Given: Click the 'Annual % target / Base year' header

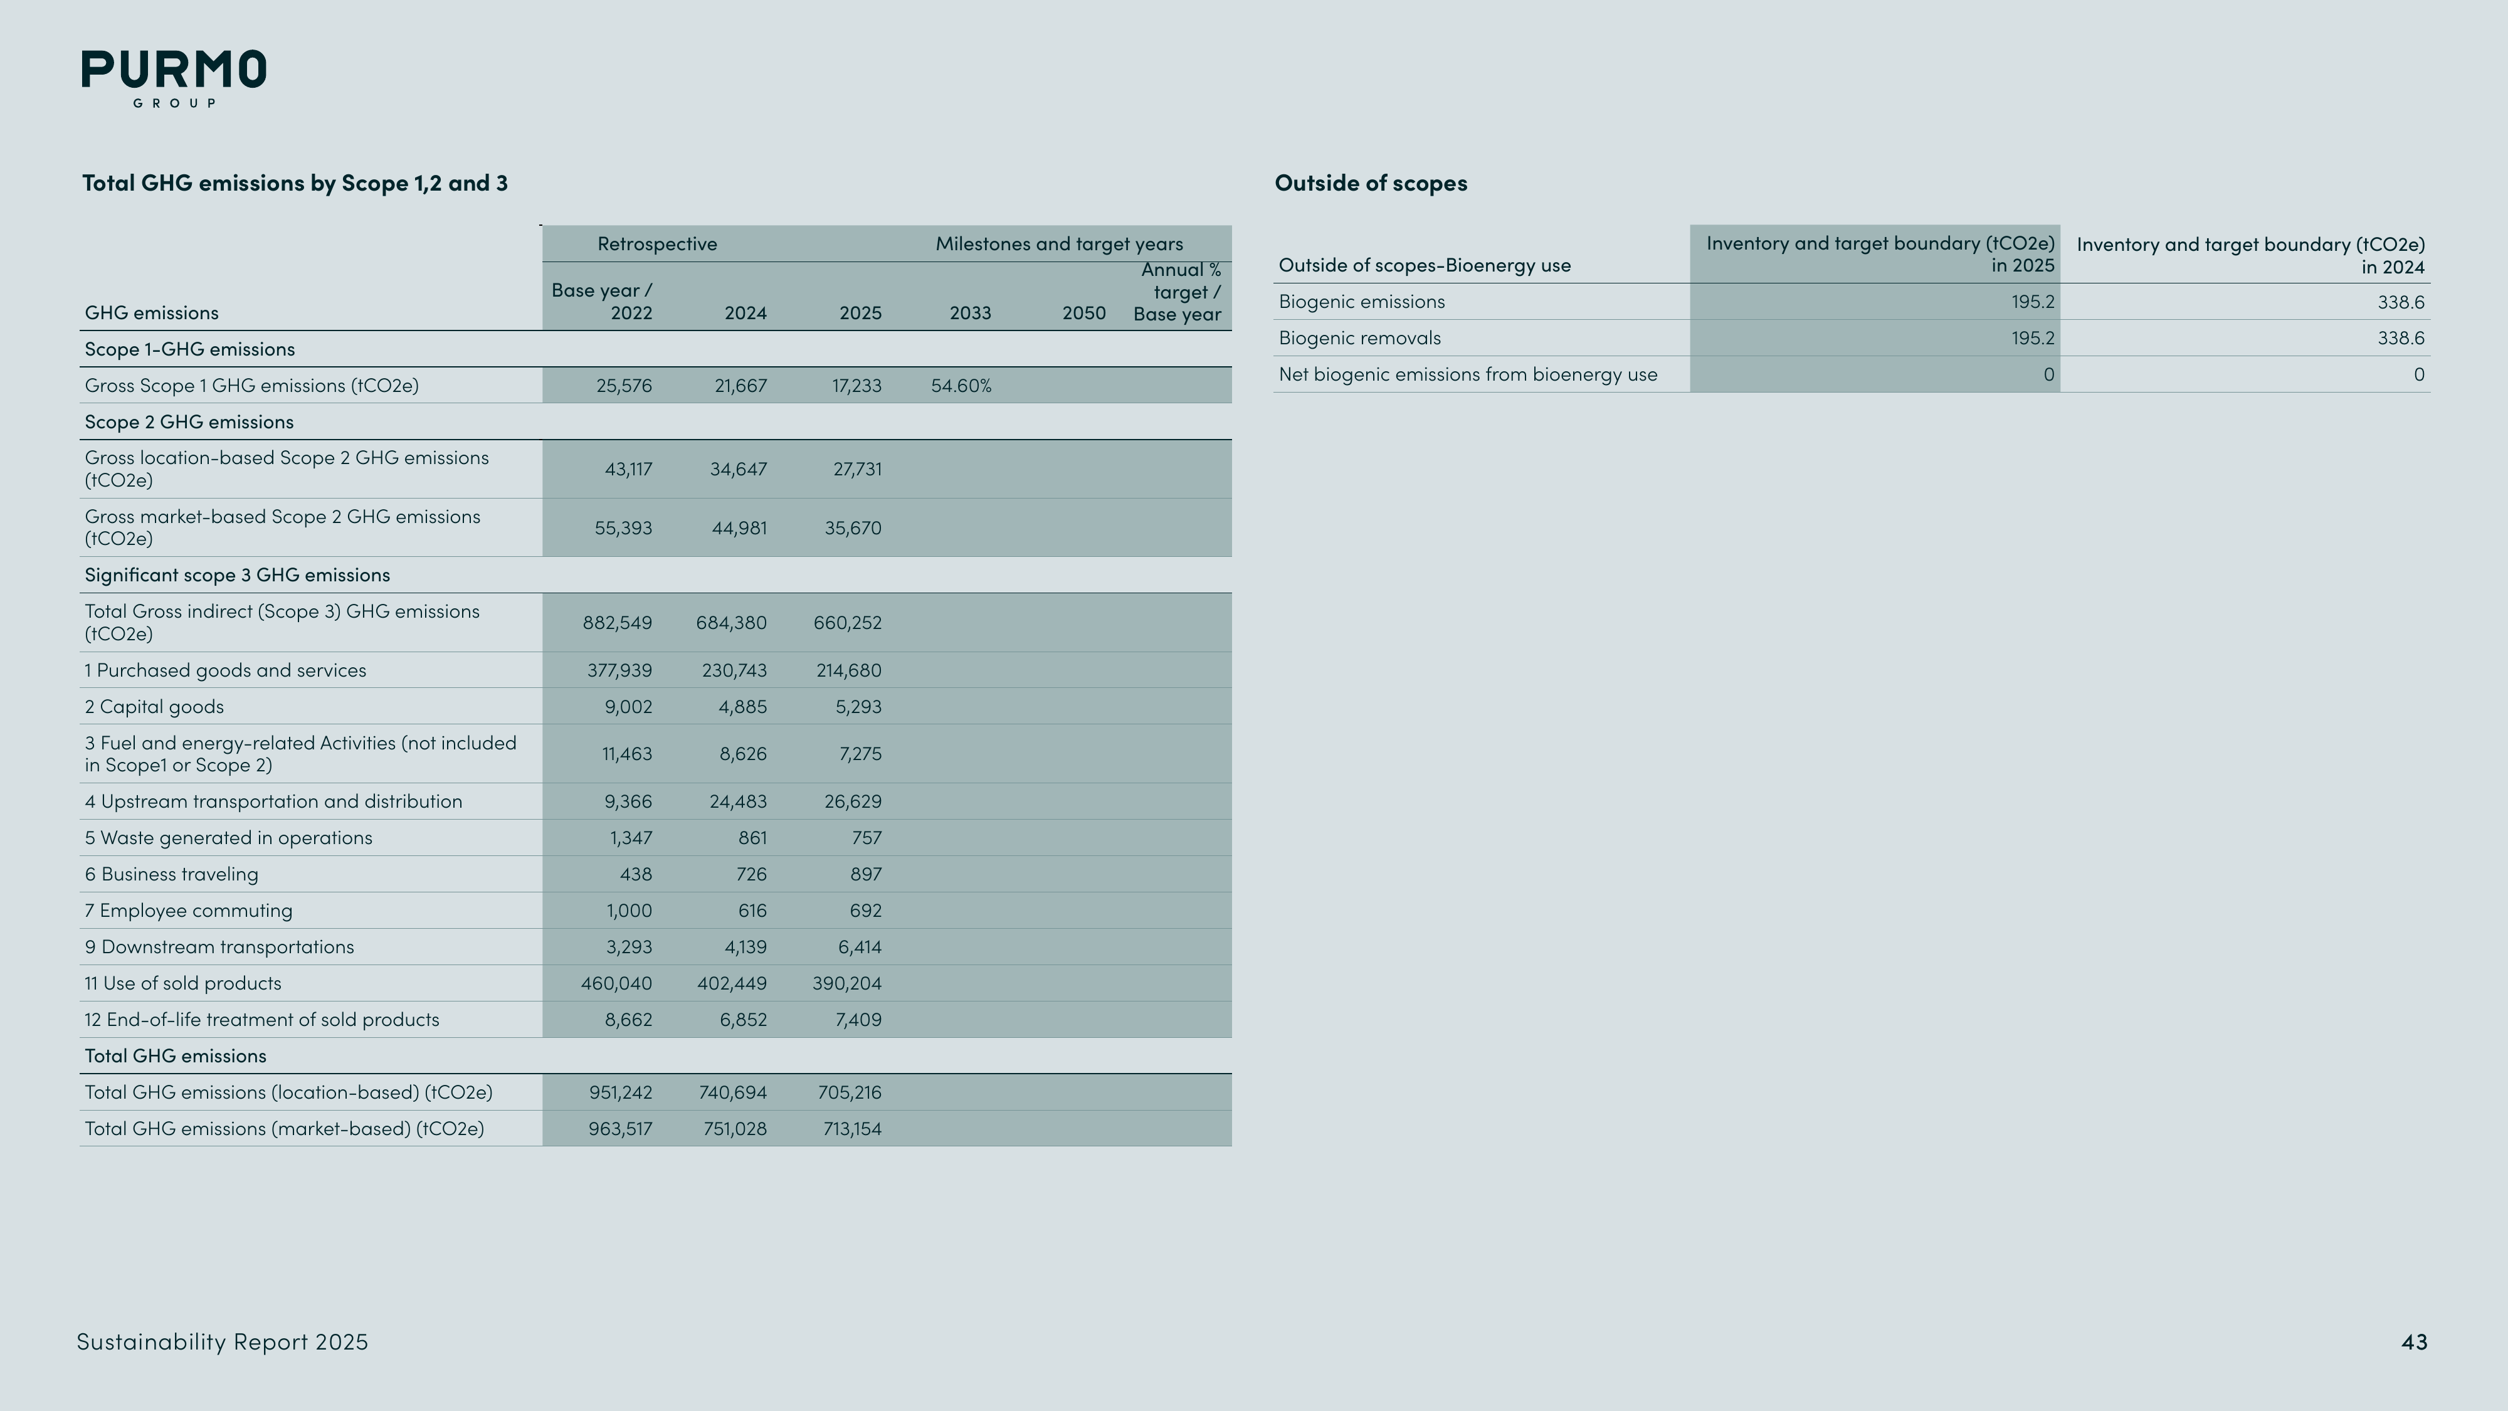Looking at the screenshot, I should [1177, 292].
